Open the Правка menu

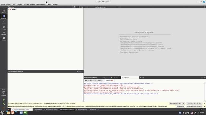click(9, 4)
